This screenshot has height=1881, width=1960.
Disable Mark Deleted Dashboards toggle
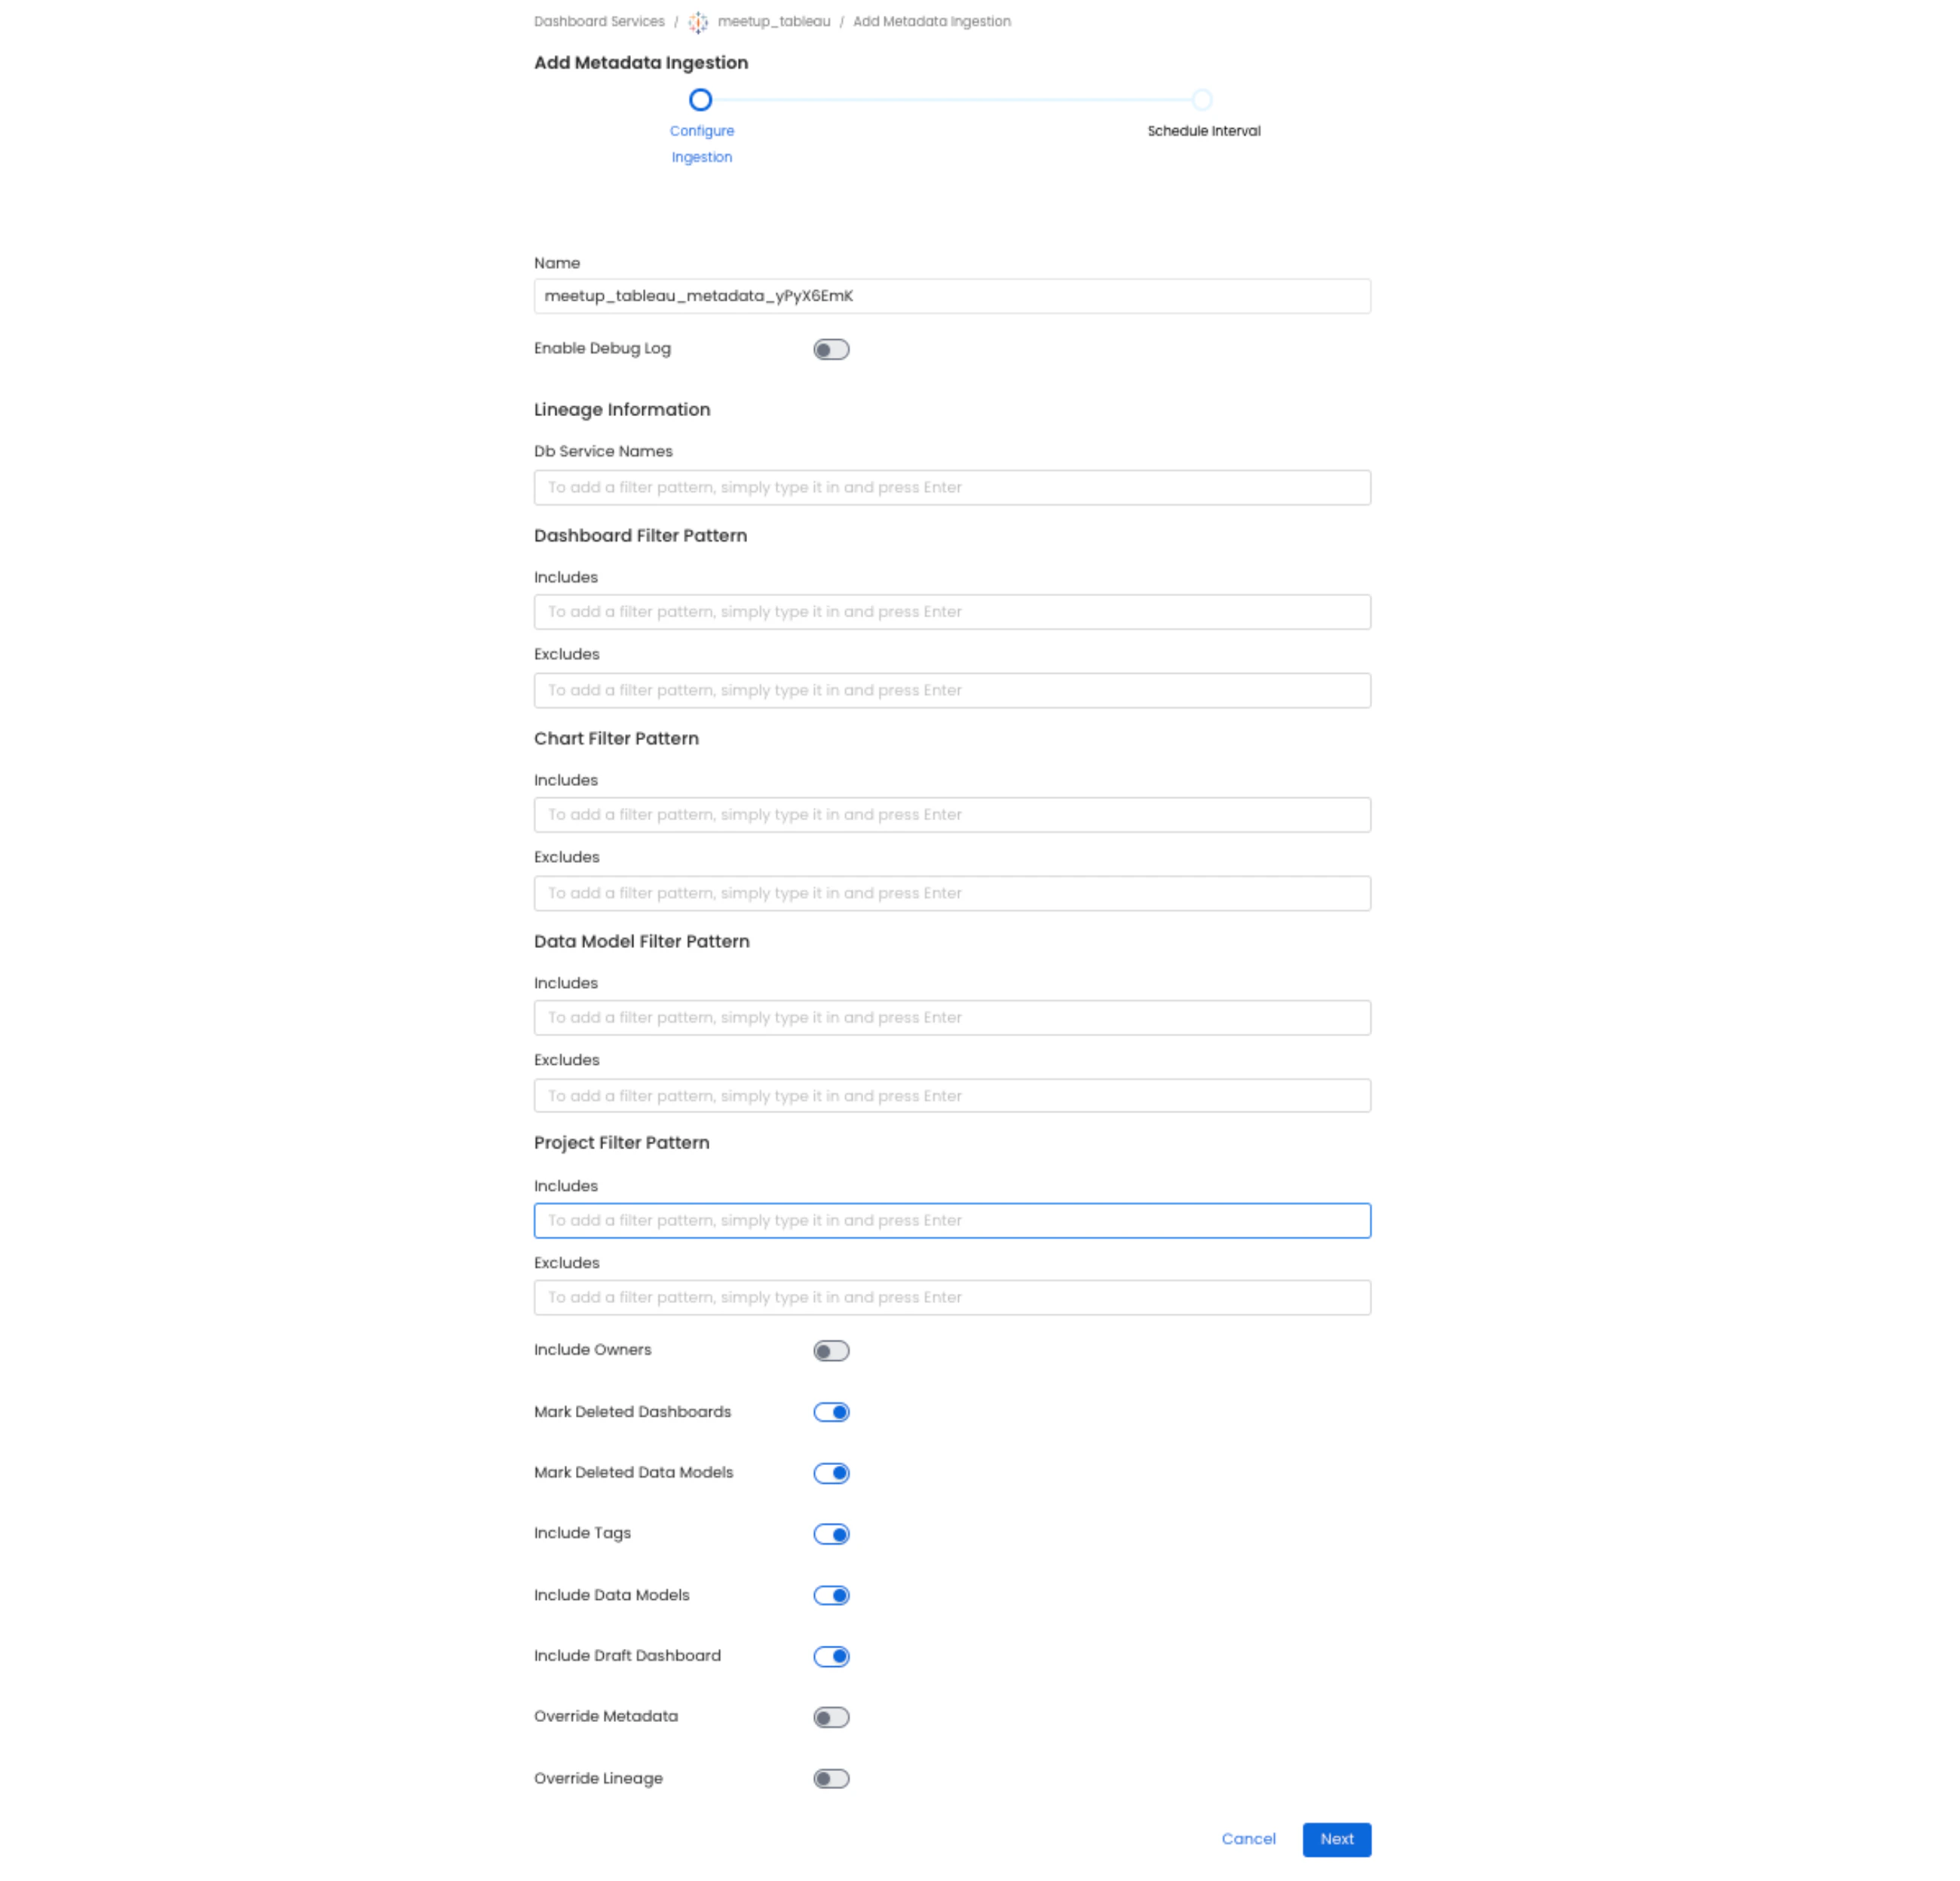[830, 1412]
